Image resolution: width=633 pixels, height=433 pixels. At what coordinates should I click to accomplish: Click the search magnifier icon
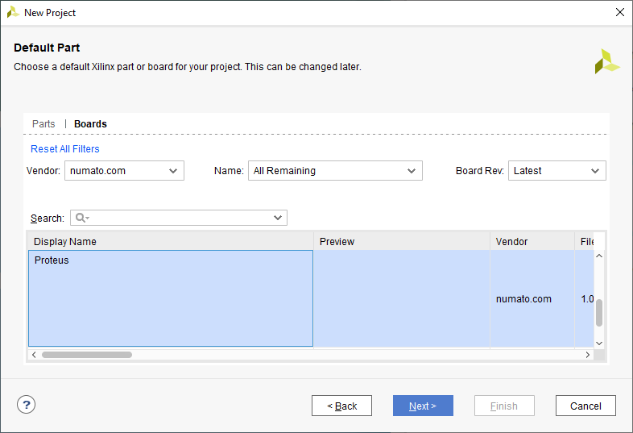pyautogui.click(x=81, y=218)
